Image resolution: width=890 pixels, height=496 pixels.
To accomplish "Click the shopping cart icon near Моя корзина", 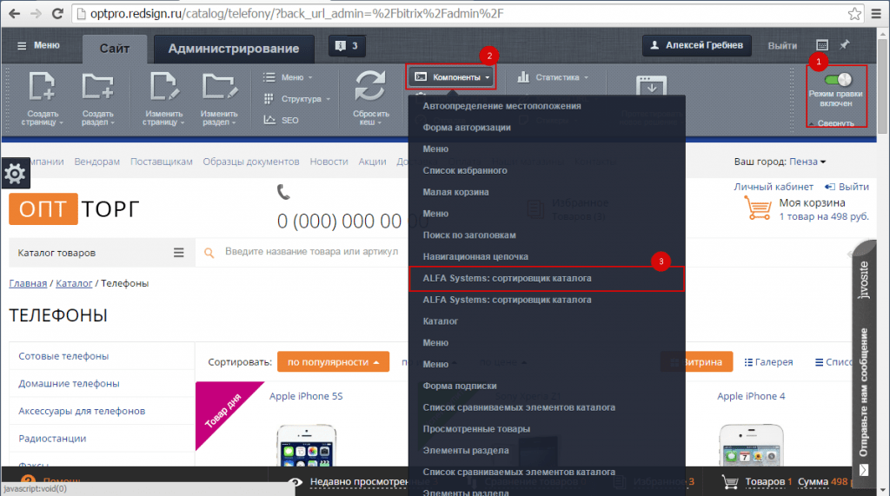I will tap(758, 208).
